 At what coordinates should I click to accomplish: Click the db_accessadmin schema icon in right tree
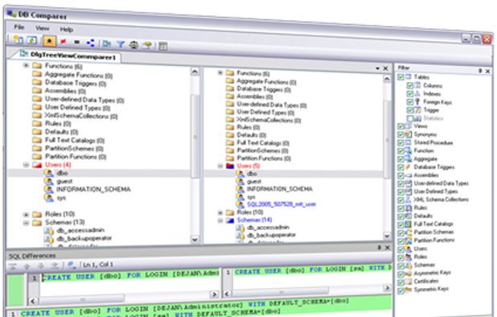coord(240,228)
